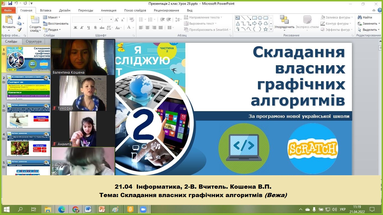Toggle underline formatting (Ч)
The height and width of the screenshot is (215, 383).
[x=89, y=28]
